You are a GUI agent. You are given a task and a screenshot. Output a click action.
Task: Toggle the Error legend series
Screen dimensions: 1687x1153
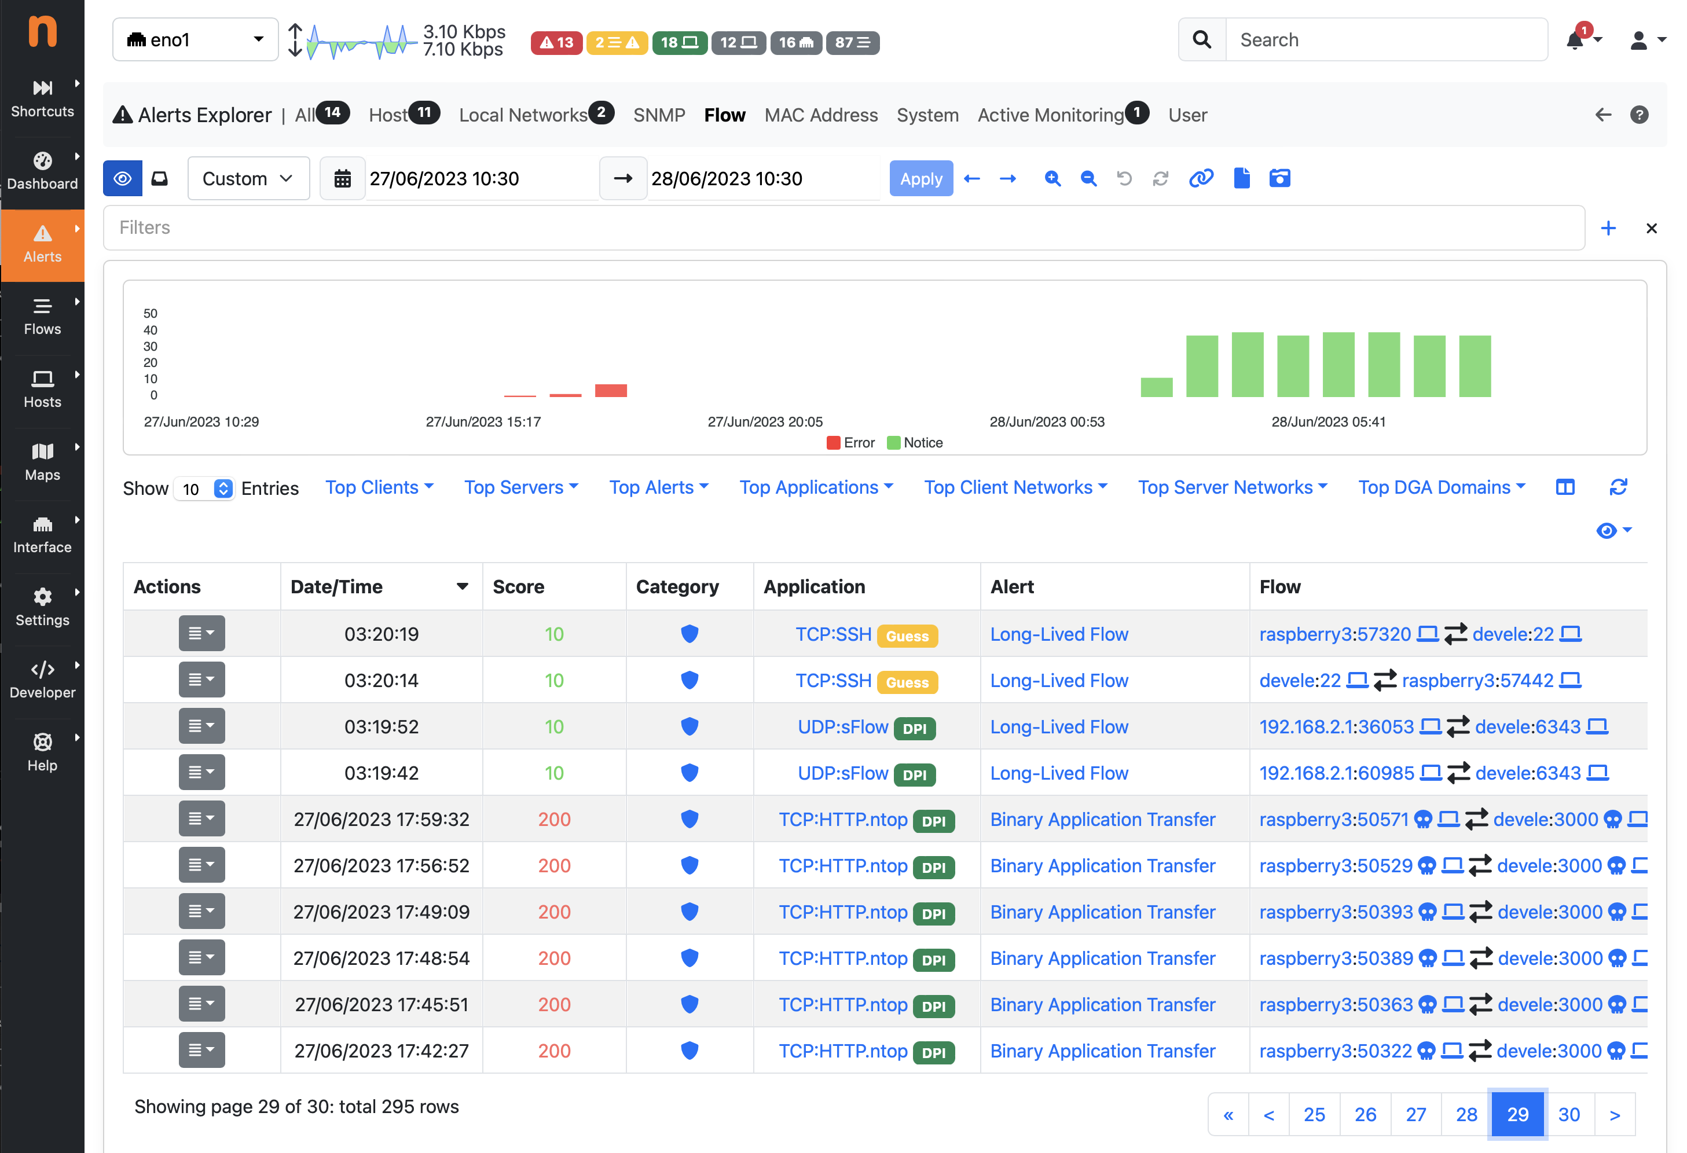pos(851,443)
